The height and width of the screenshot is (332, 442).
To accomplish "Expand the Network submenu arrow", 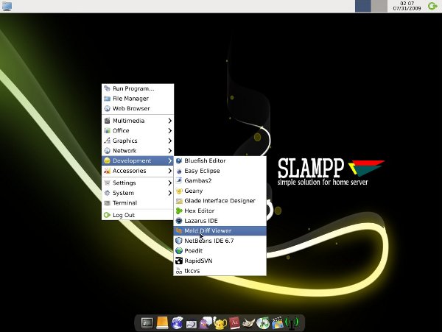I will (169, 151).
